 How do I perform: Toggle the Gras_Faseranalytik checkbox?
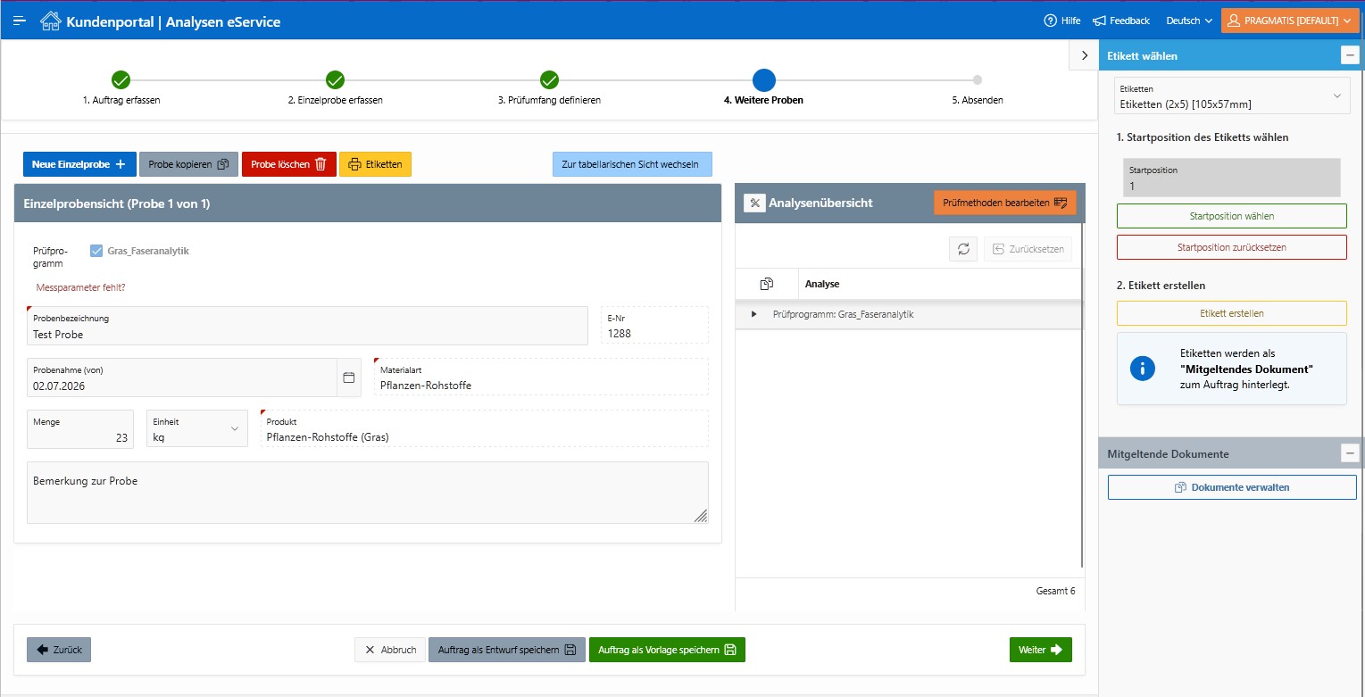96,251
